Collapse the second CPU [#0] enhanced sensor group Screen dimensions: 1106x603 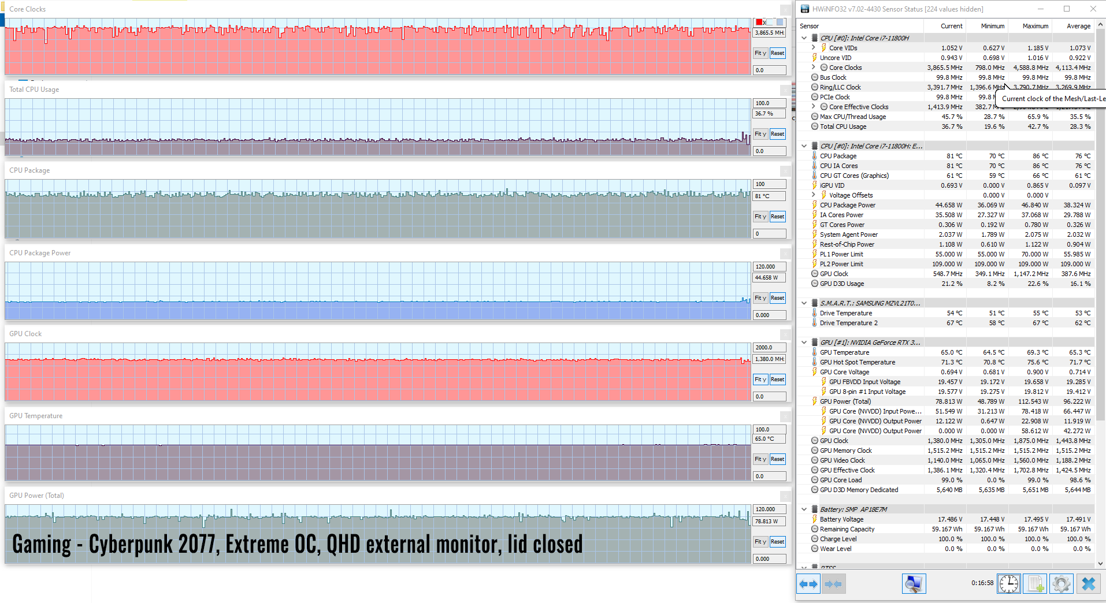coord(804,146)
